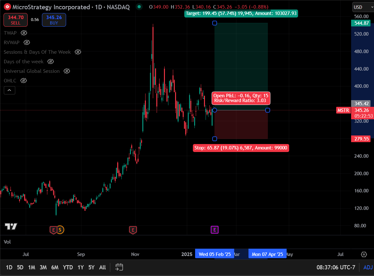Select the position entry circle handle
The image size is (374, 276).
pyautogui.click(x=215, y=110)
